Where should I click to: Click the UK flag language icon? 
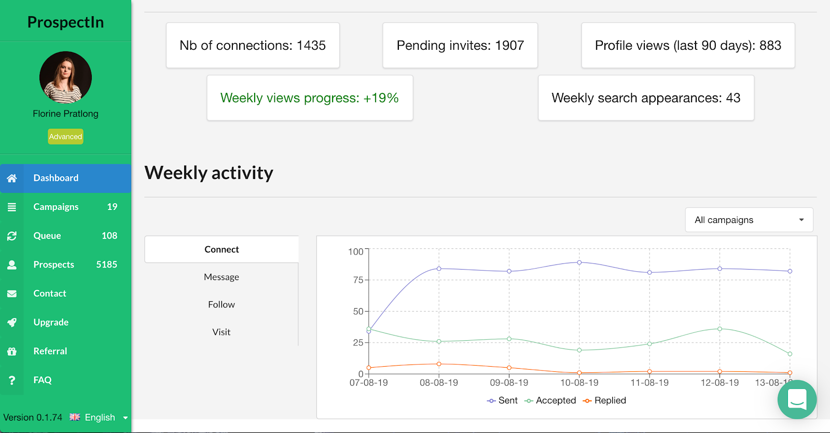click(x=75, y=417)
